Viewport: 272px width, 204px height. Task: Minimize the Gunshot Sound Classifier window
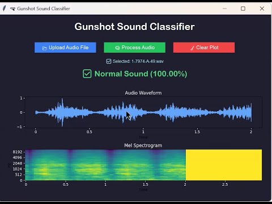(224, 8)
